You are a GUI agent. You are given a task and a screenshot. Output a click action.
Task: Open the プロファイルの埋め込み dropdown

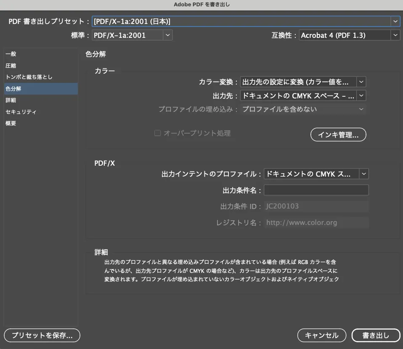coord(361,109)
